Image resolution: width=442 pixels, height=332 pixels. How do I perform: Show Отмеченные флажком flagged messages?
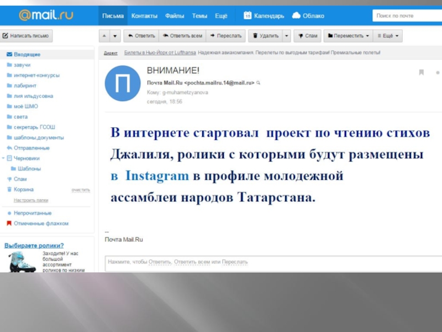coord(41,224)
